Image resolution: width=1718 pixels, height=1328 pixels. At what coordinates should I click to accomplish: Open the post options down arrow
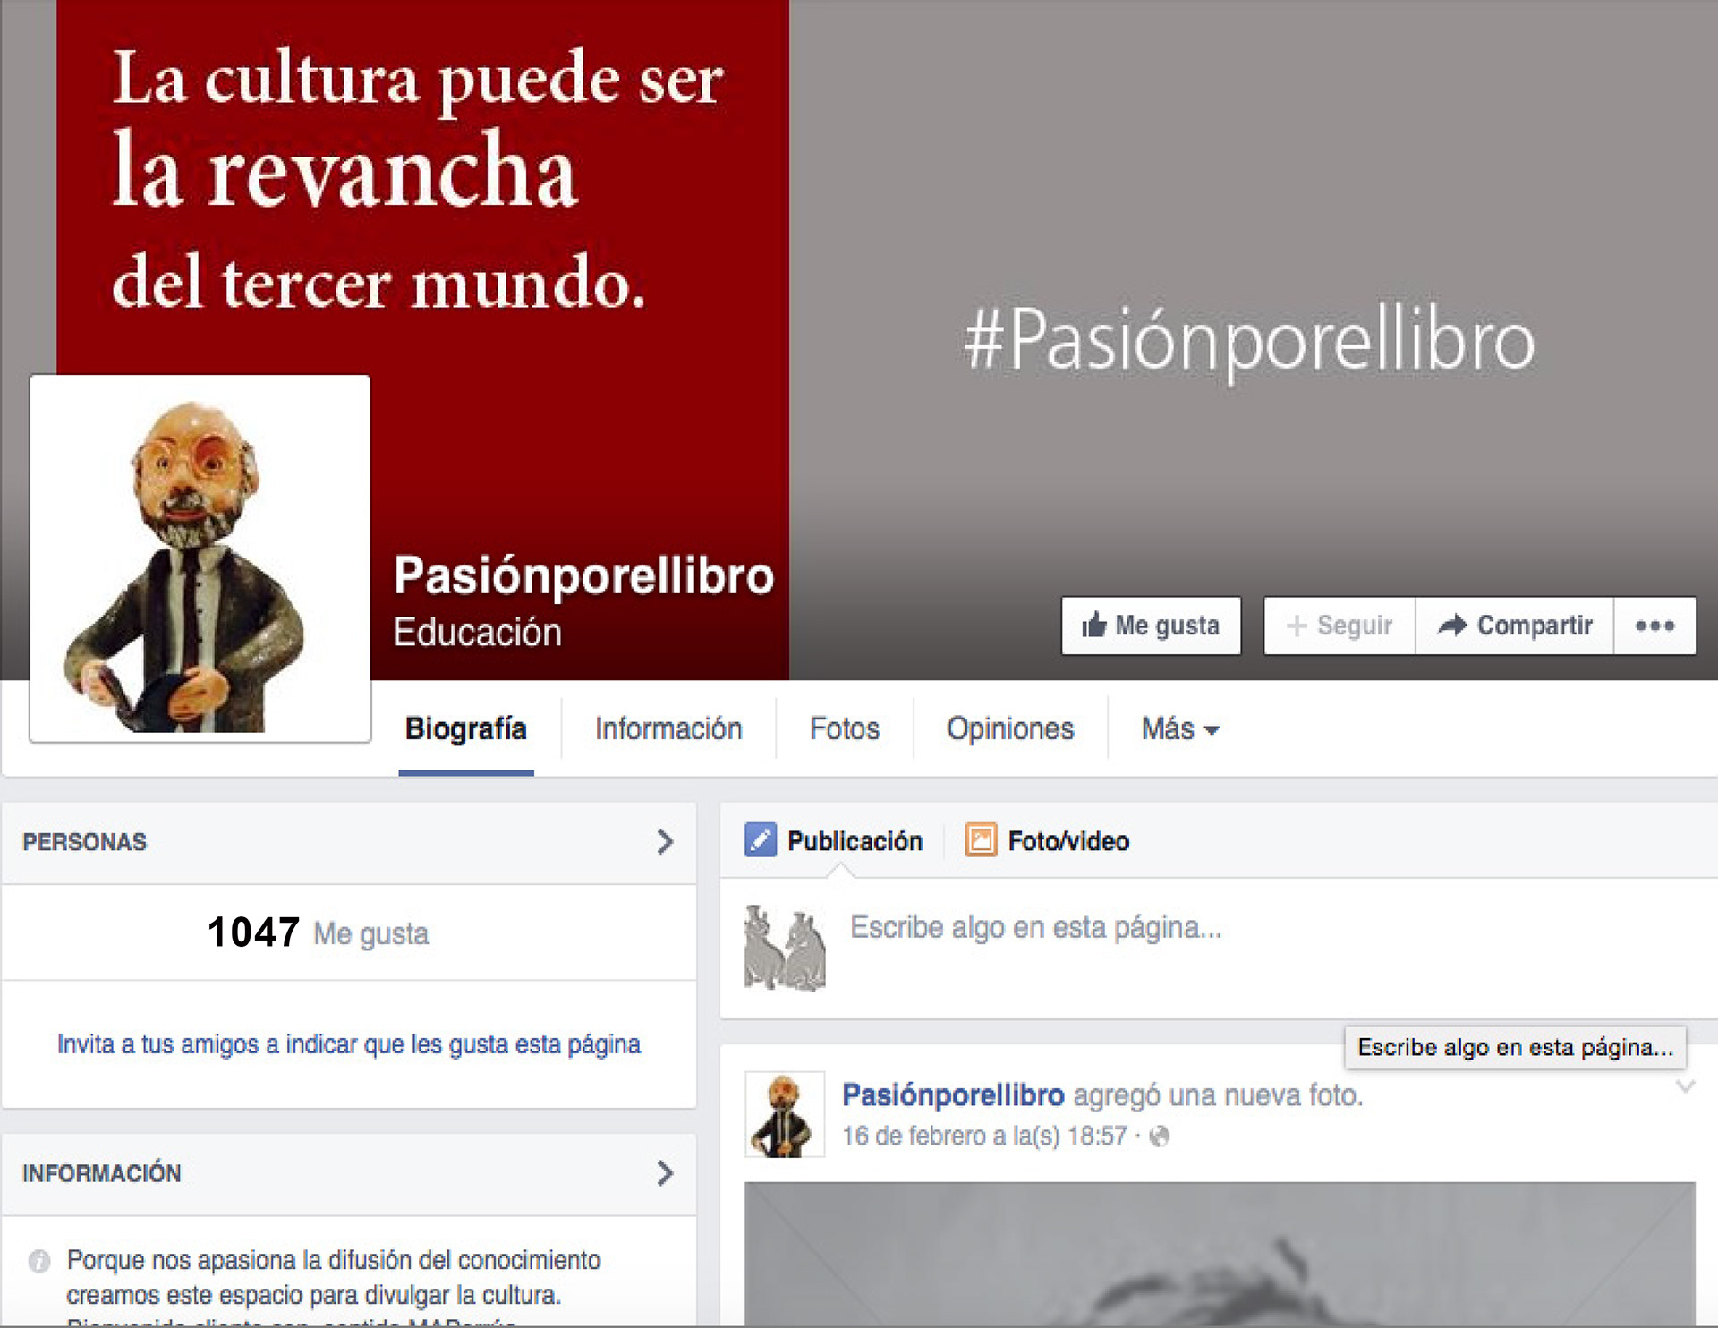point(1685,1086)
